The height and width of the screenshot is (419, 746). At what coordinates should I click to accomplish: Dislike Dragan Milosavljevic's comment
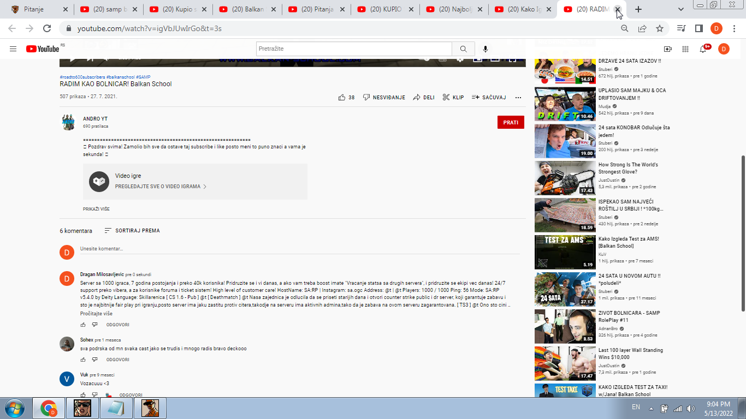tap(94, 325)
